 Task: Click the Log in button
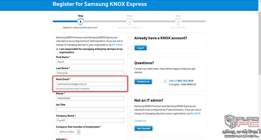[141, 48]
